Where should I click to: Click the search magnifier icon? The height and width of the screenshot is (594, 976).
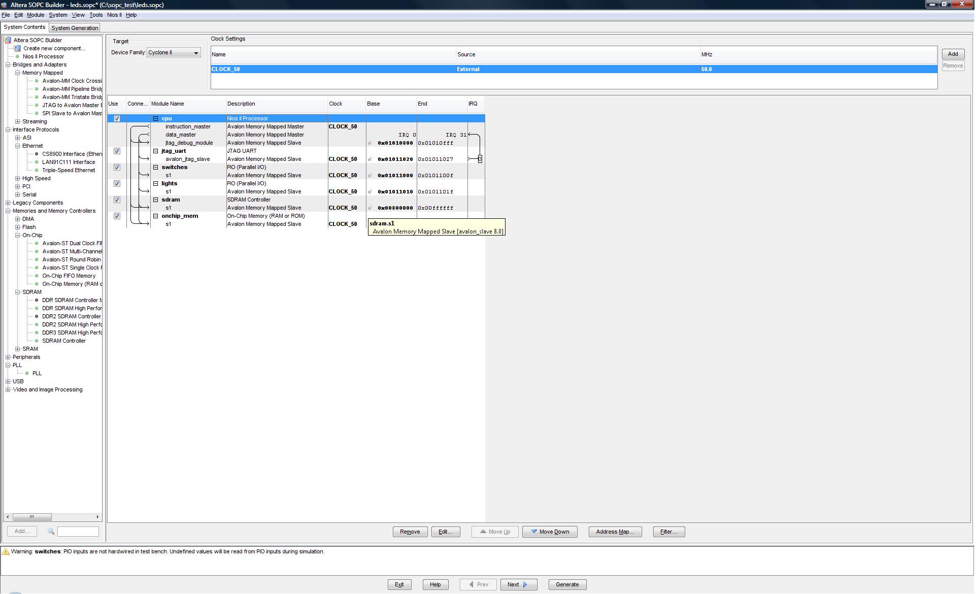[x=51, y=532]
